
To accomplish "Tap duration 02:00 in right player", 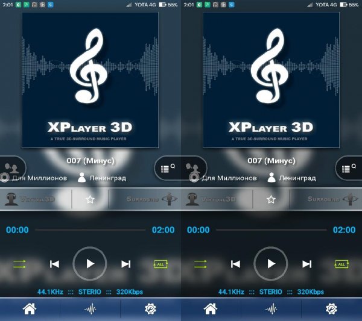I will [345, 229].
